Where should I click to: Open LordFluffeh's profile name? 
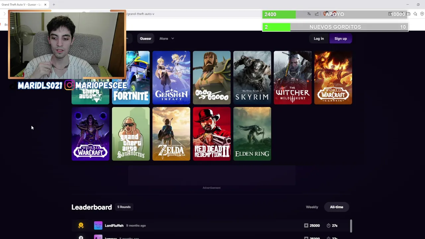114,225
